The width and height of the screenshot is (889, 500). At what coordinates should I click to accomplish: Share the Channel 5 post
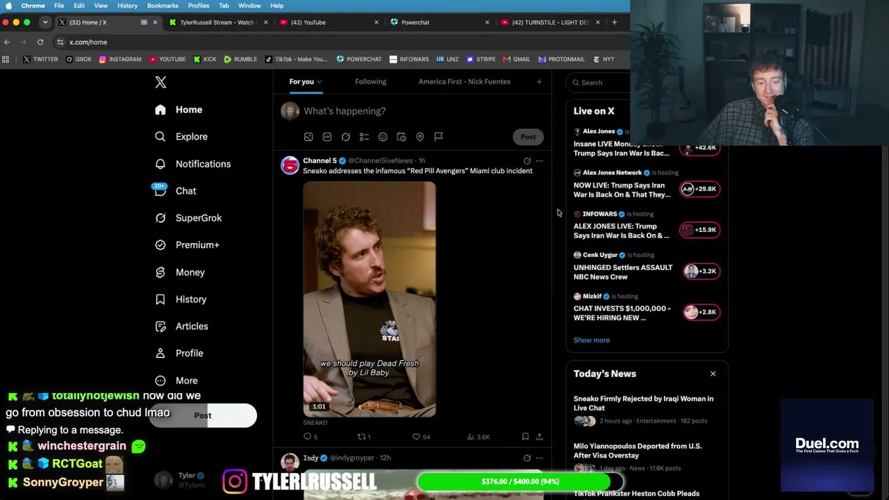(x=539, y=437)
